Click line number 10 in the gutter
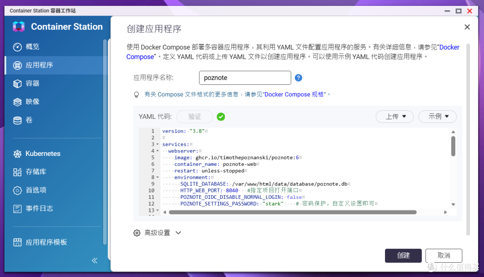Viewport: 484px width, 277px height. (151, 190)
